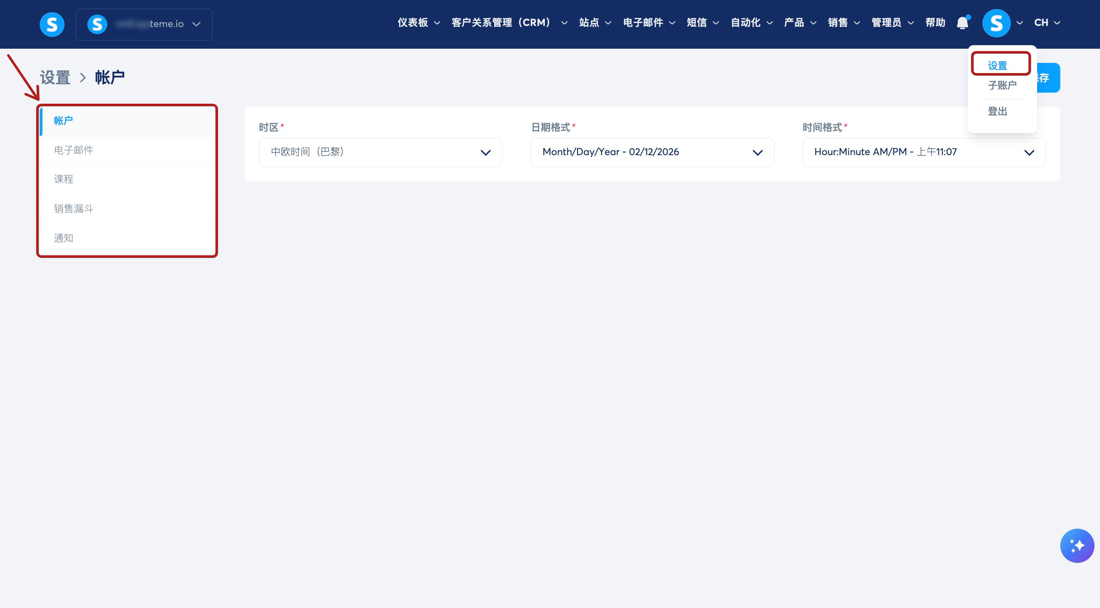The width and height of the screenshot is (1100, 608).
Task: Expand the 日期格式 date format dropdown
Action: tap(652, 152)
